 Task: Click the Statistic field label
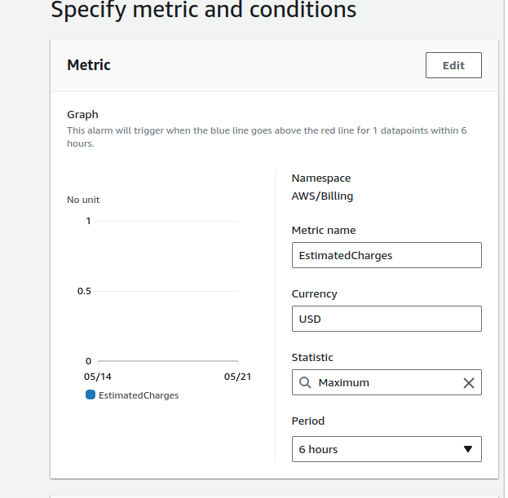click(x=312, y=357)
